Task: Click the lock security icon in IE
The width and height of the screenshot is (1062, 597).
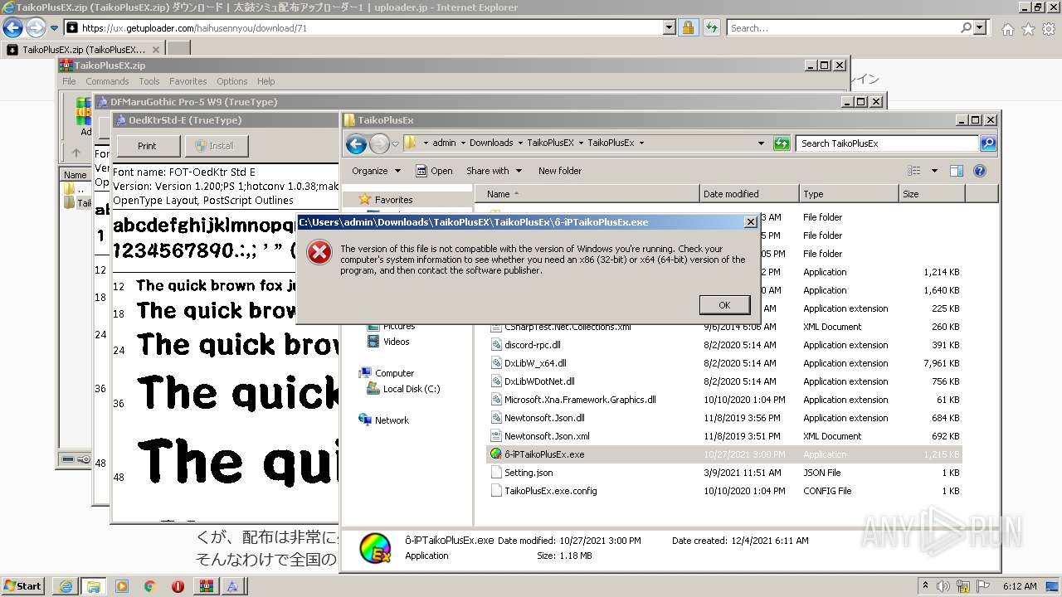Action: [688, 28]
